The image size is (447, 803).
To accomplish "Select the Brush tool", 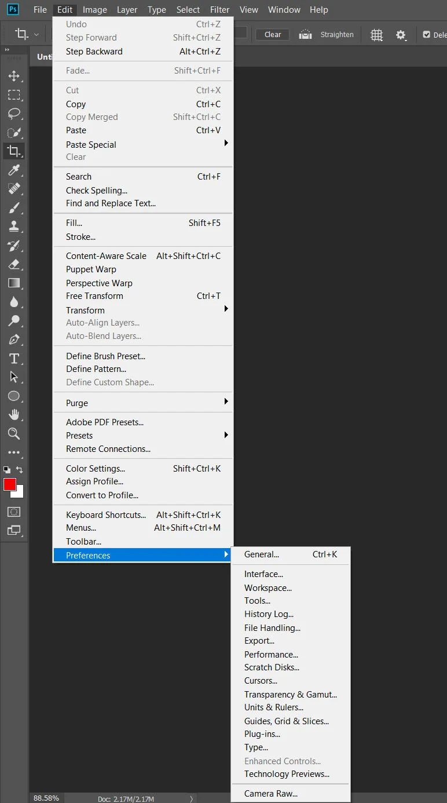I will point(14,208).
